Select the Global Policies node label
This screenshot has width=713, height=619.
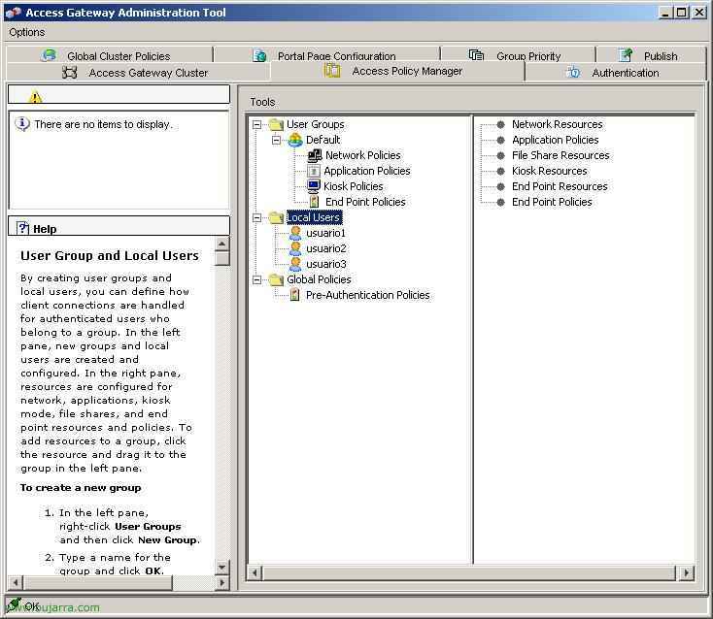[319, 279]
